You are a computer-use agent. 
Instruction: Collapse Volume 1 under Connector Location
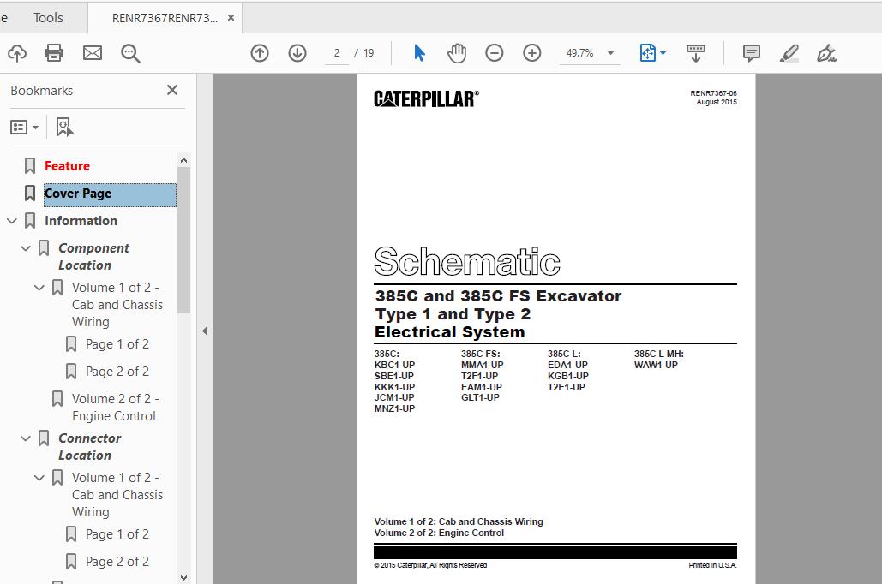(39, 478)
